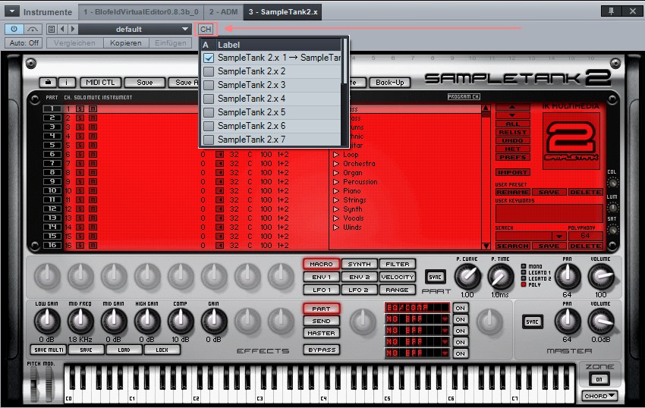Switch to 1 - BlofeldVirtualEditor tab
645x408 pixels.
140,12
